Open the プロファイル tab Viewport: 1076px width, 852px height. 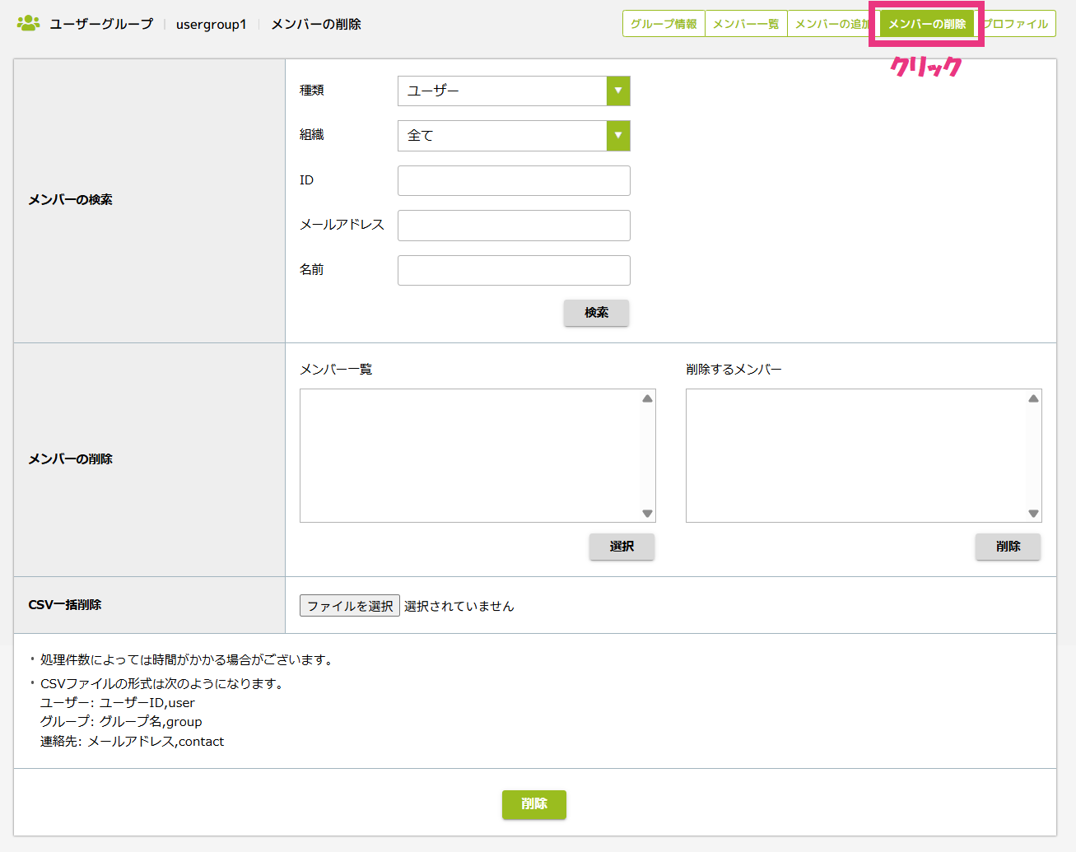[x=1018, y=24]
